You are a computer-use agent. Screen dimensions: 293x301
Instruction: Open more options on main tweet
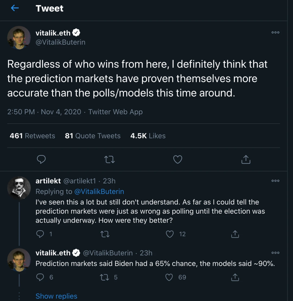coord(275,33)
